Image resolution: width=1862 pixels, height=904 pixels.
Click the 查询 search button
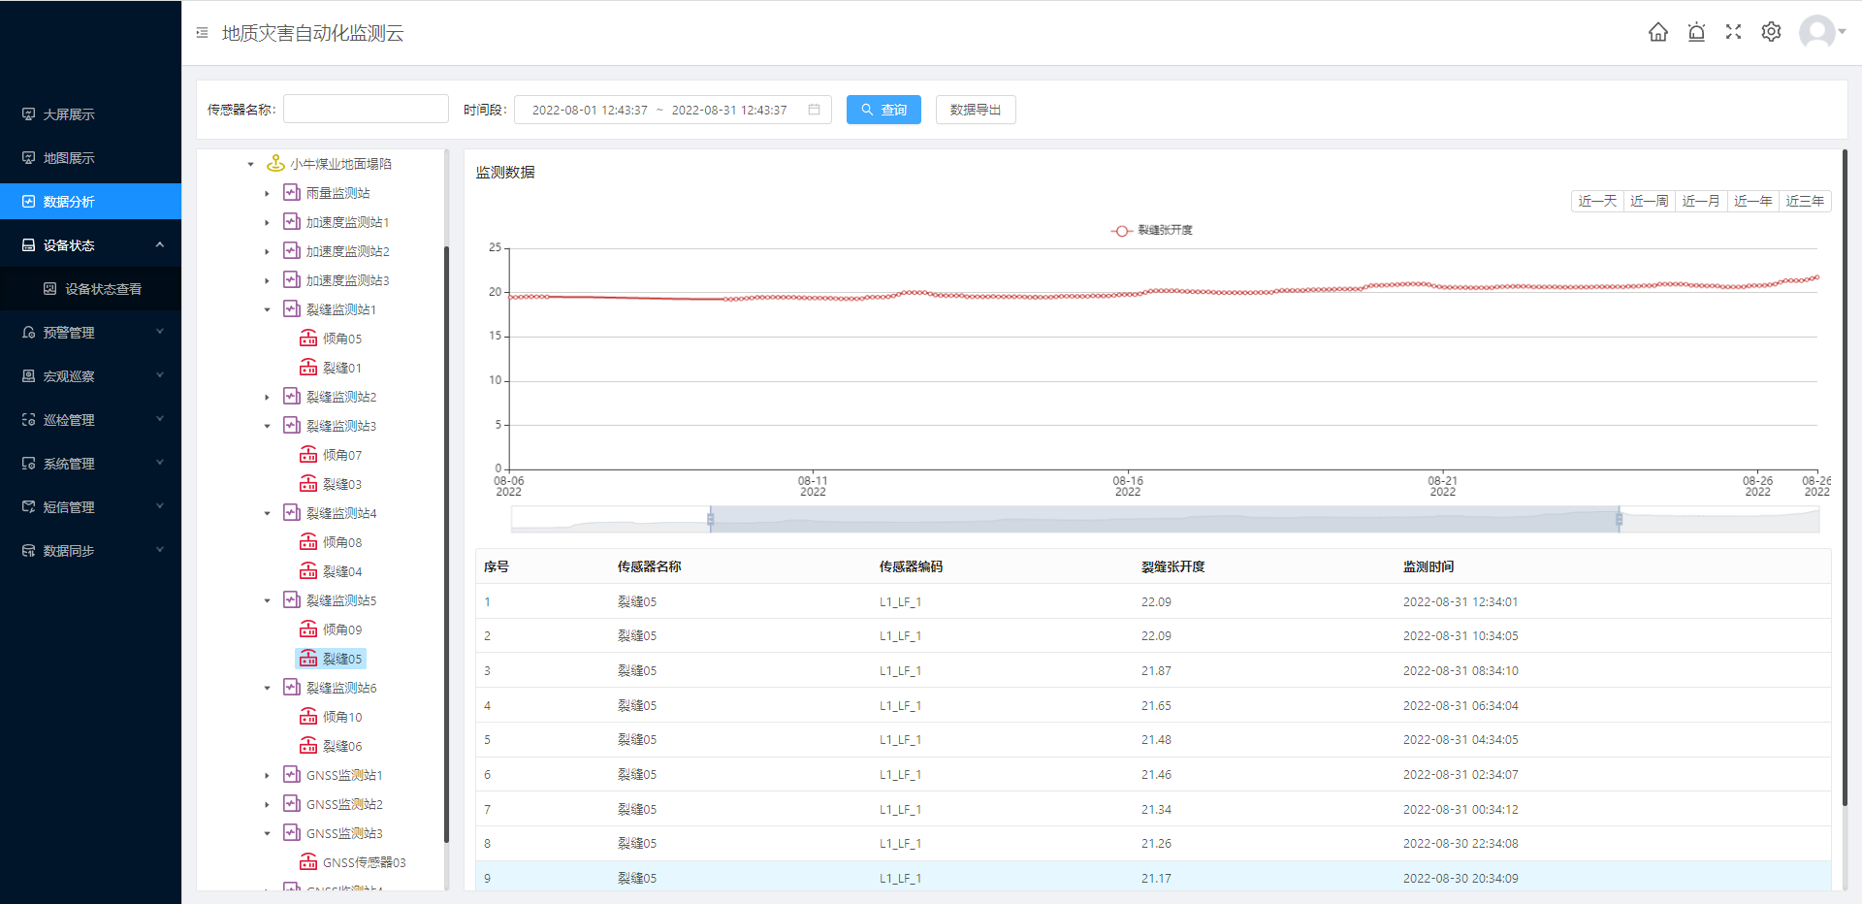pos(883,110)
